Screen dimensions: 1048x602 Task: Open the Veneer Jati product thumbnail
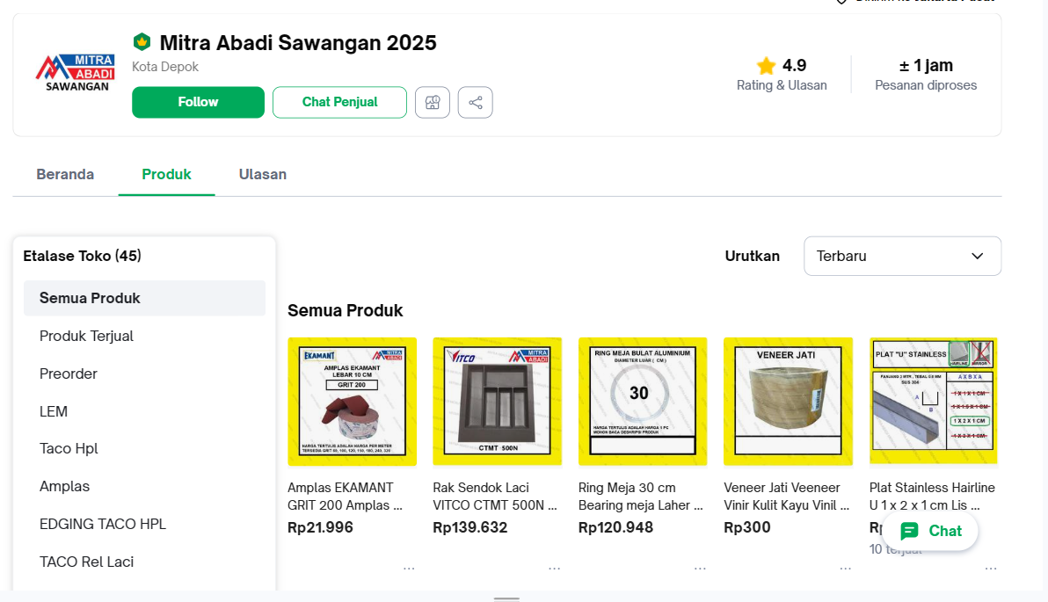coord(788,402)
